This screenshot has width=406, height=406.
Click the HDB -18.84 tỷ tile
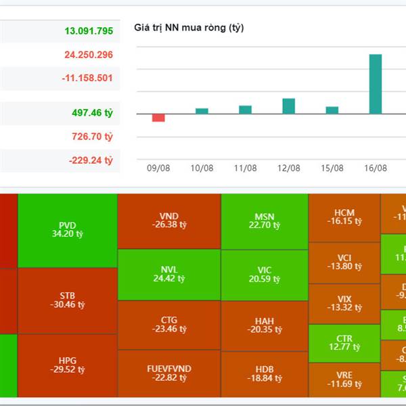click(265, 374)
